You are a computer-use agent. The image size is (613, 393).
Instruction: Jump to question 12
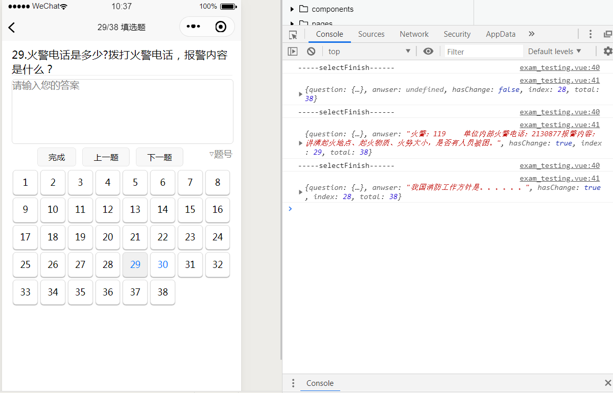[x=108, y=210]
